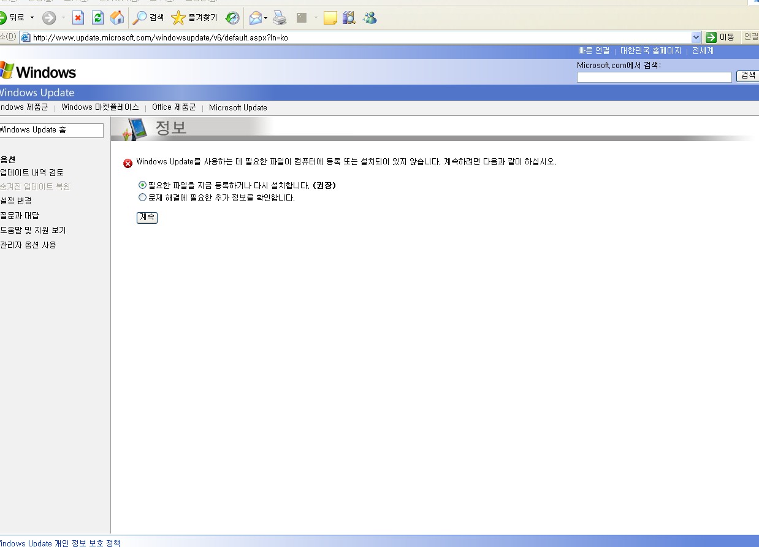Click the green Back (뒤로) arrow button
This screenshot has height=547, width=759.
11,18
